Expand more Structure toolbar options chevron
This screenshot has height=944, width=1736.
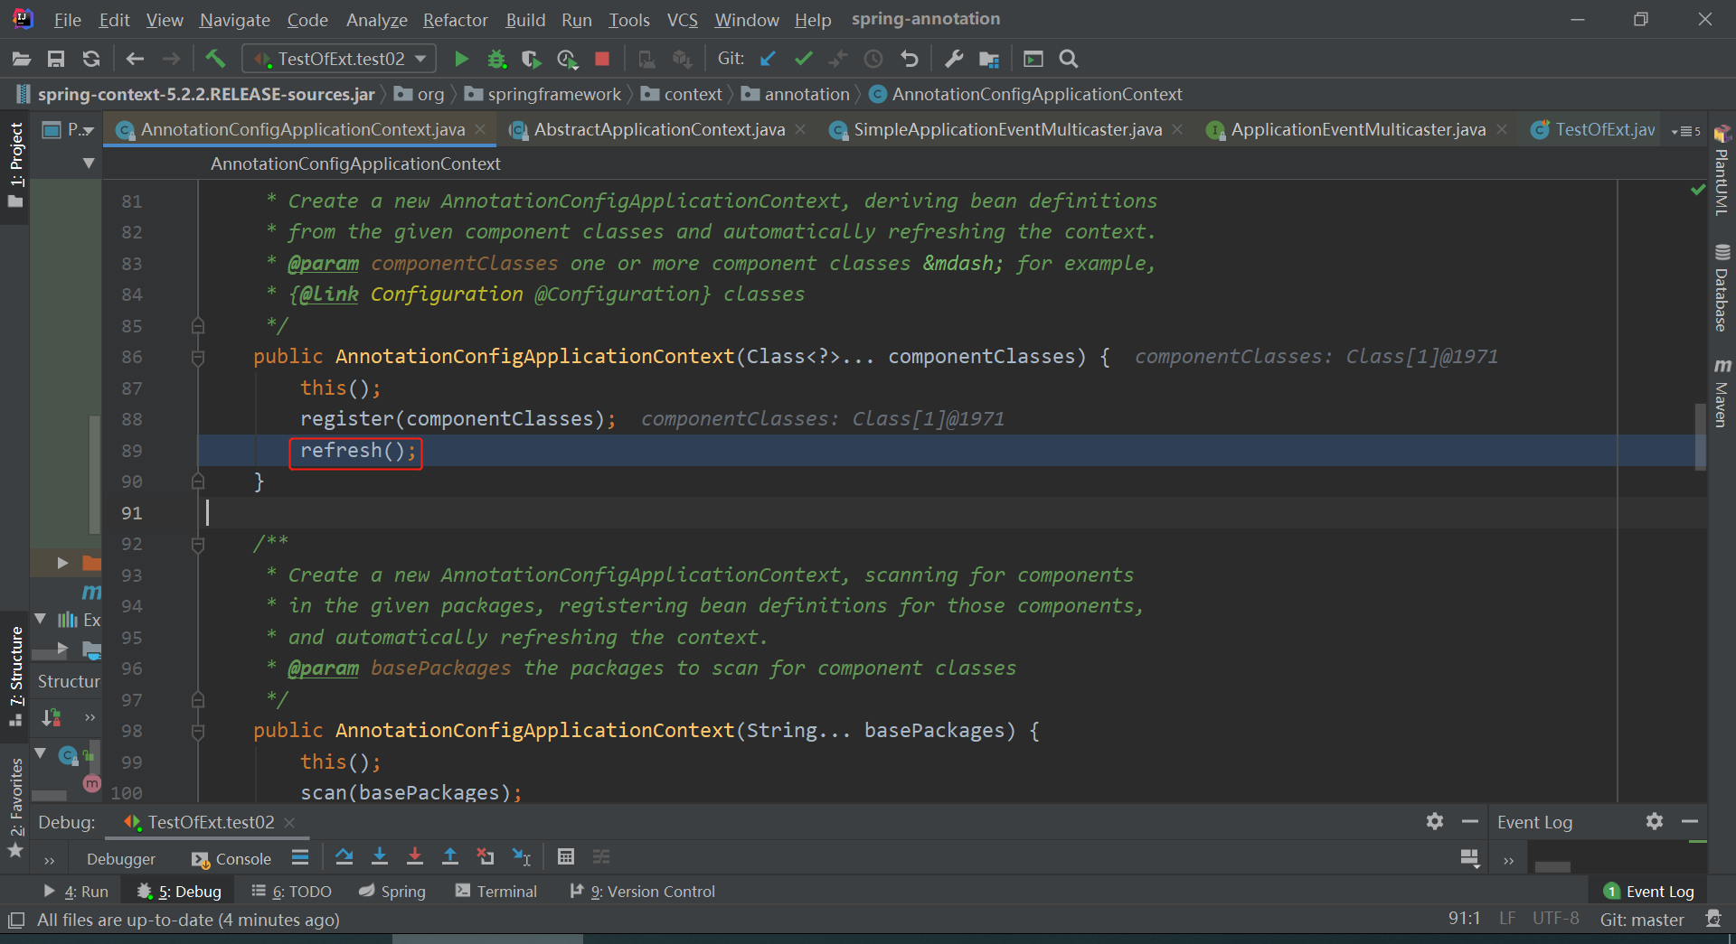[90, 718]
